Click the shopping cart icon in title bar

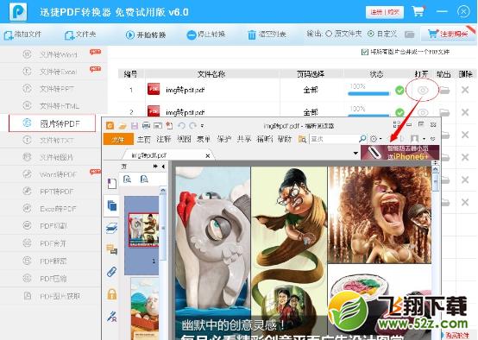(x=418, y=11)
